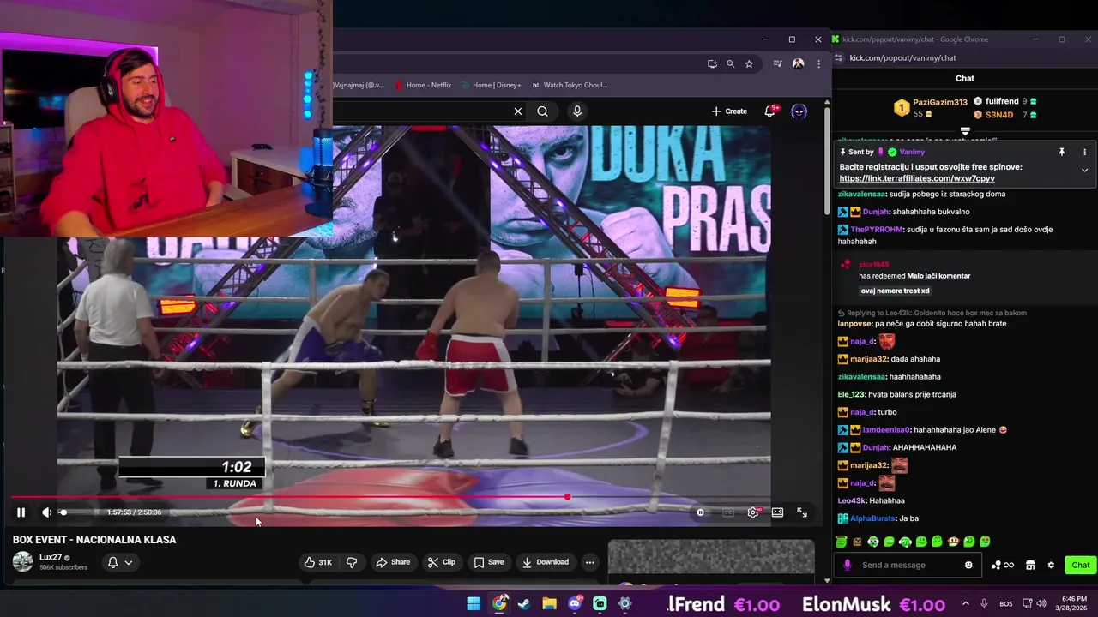
Task: Click the ThePYRROHM username in chat
Action: pos(876,230)
